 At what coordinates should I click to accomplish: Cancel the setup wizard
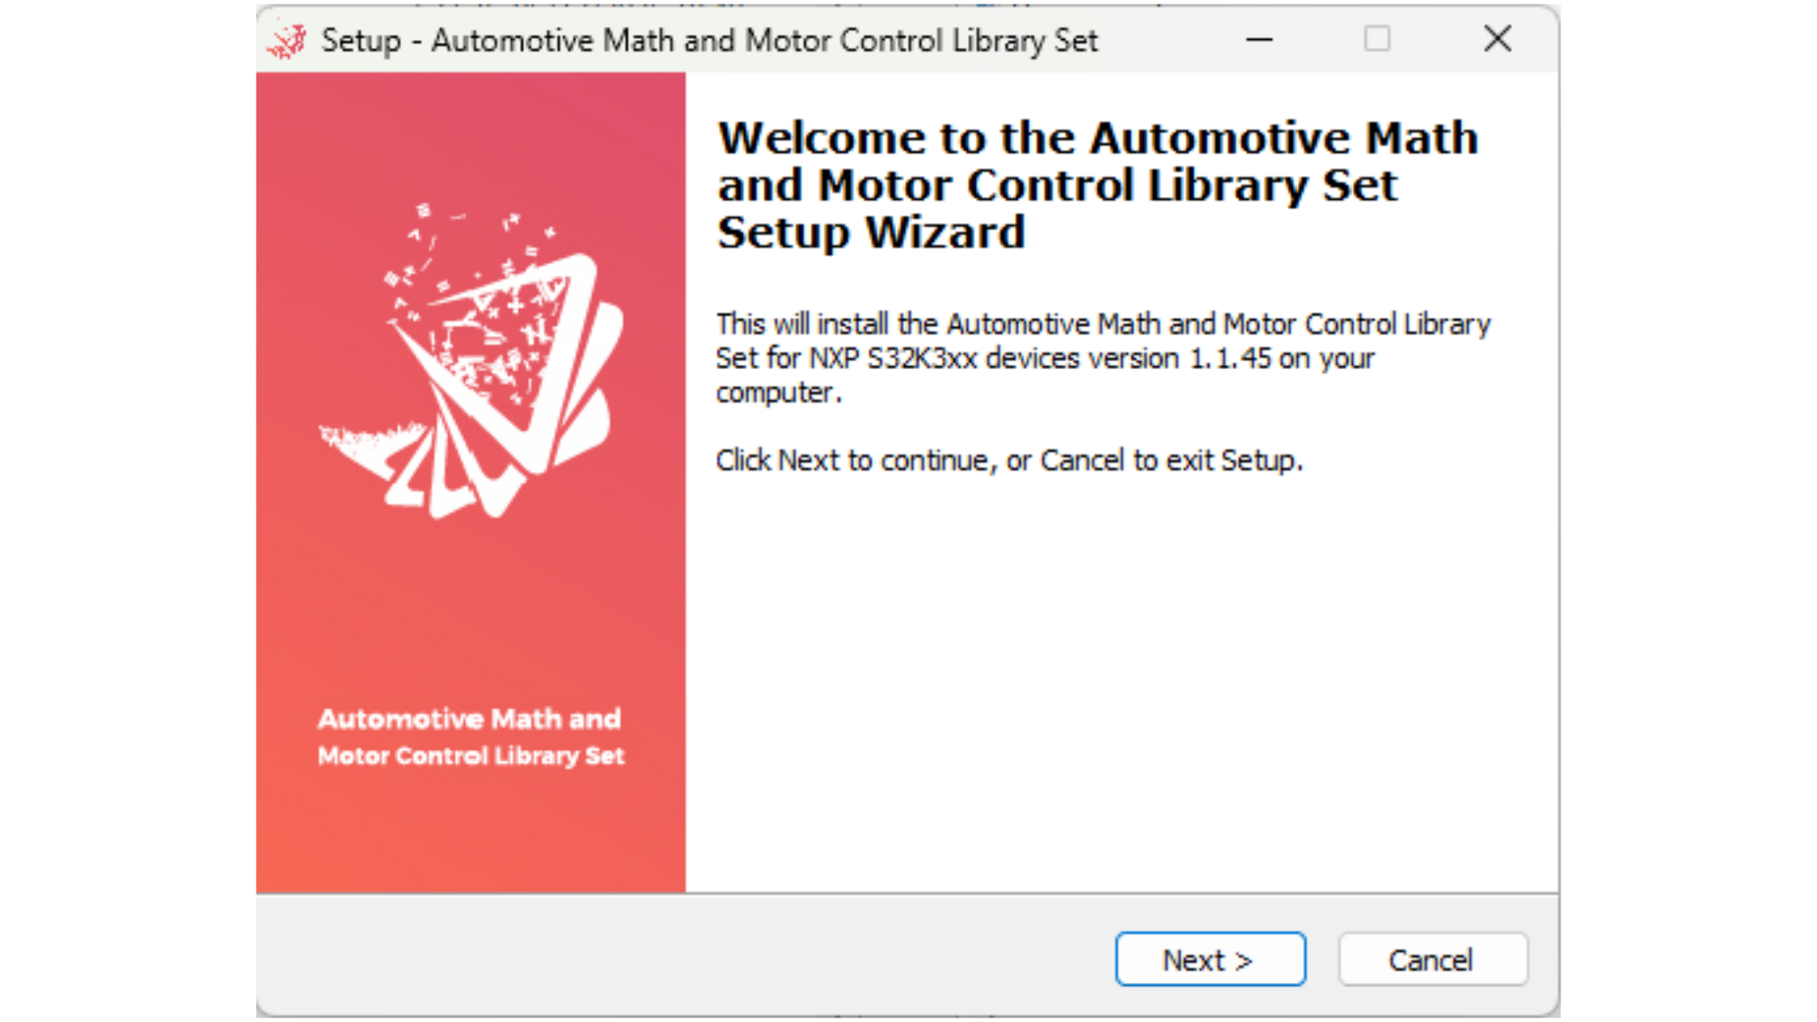[x=1432, y=959]
